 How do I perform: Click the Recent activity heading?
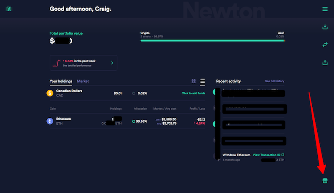pyautogui.click(x=228, y=81)
